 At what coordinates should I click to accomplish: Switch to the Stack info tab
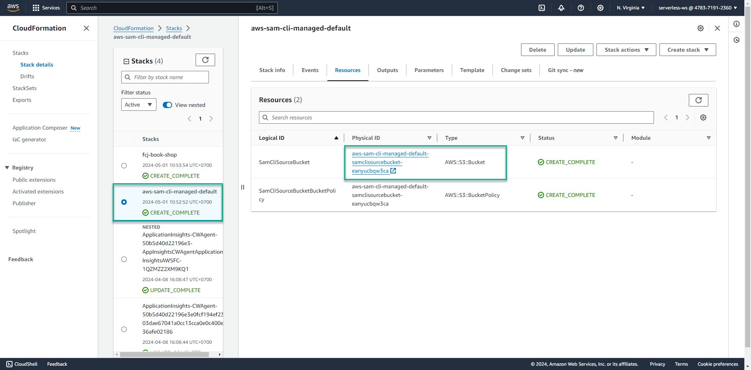(272, 70)
